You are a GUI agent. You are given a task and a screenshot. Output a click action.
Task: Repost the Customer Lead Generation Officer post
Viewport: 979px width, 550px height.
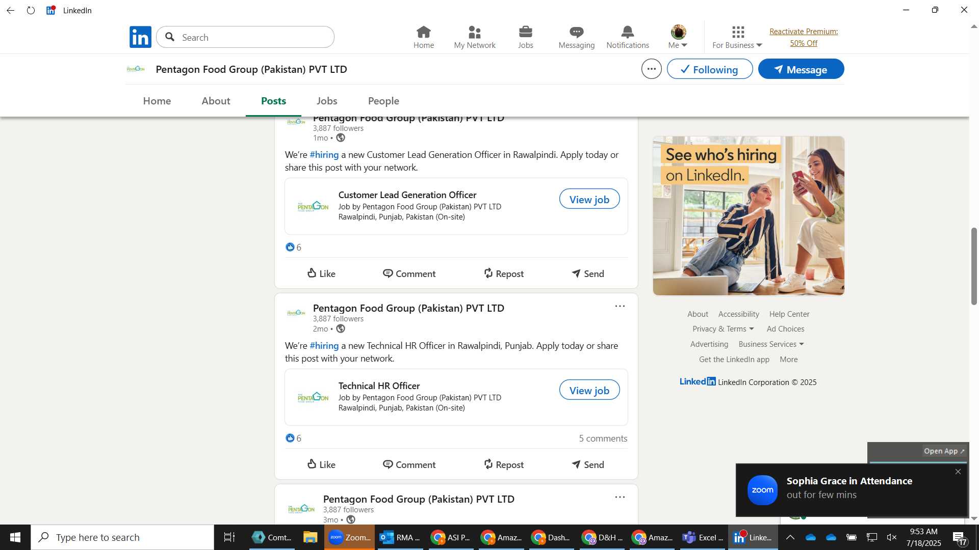[504, 273]
